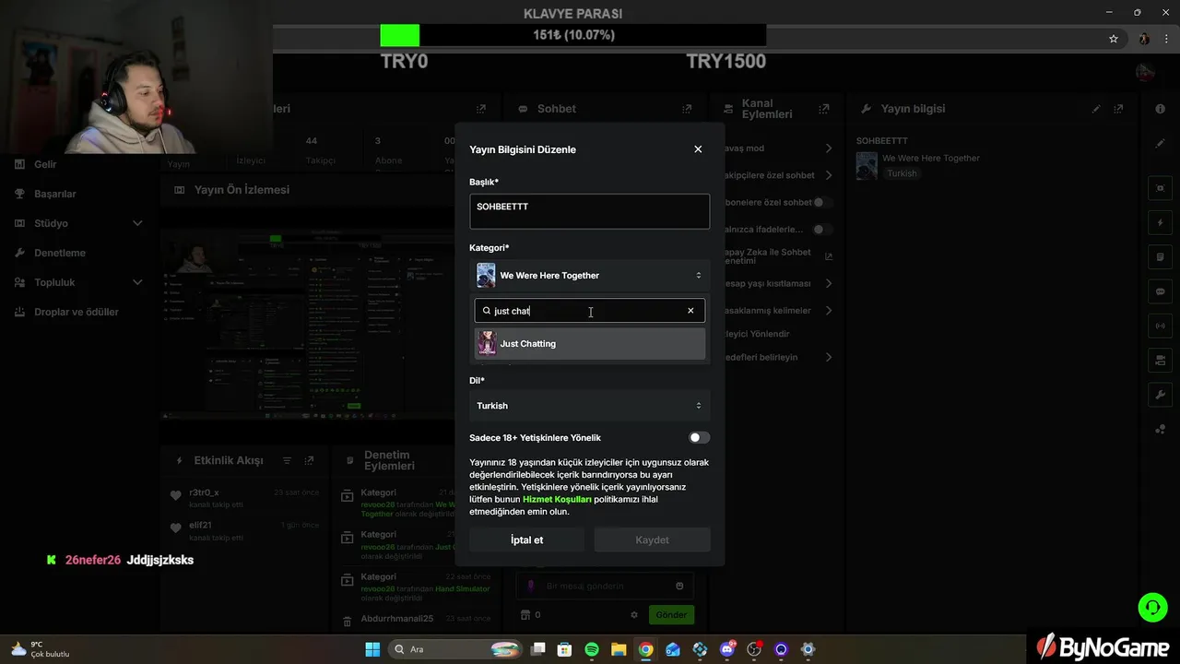
Task: Click the Abdurrhmanali25 moderation entry
Action: coord(416,619)
